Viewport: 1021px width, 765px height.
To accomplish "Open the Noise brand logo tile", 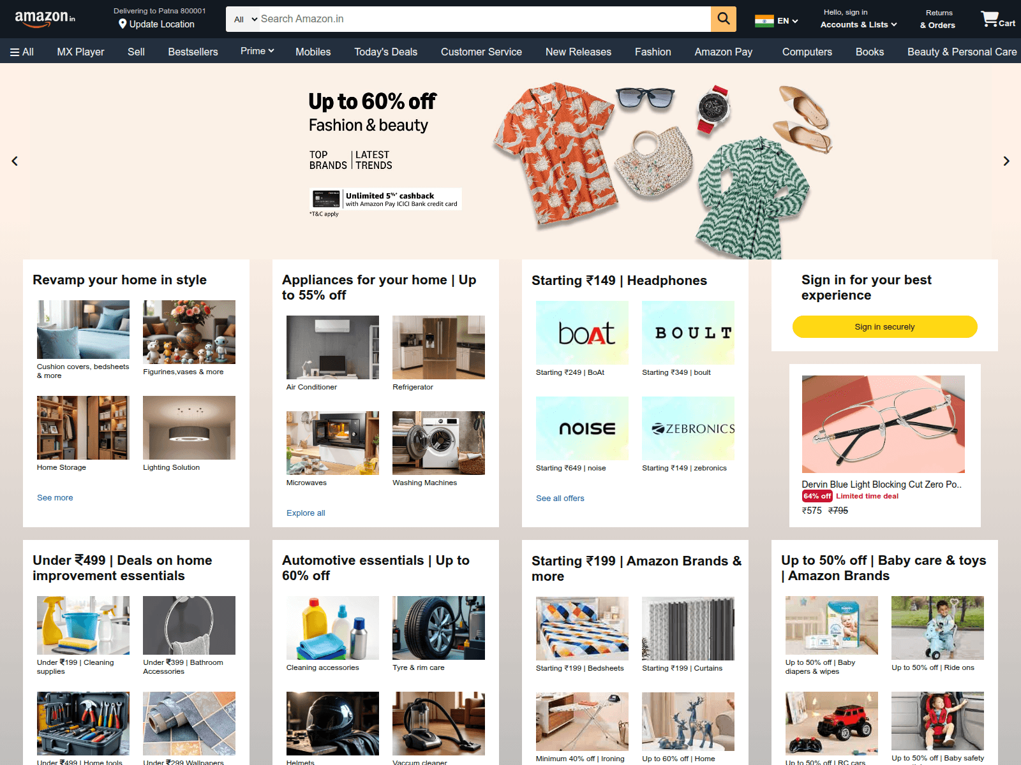I will click(582, 428).
